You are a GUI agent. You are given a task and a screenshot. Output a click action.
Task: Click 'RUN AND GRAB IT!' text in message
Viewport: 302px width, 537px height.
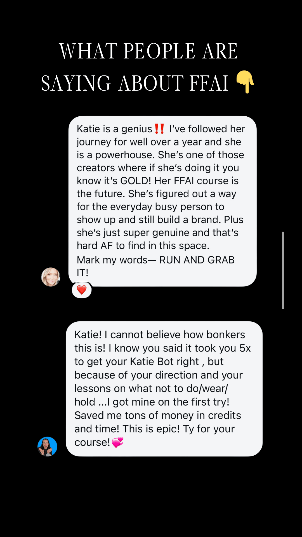tap(155, 266)
